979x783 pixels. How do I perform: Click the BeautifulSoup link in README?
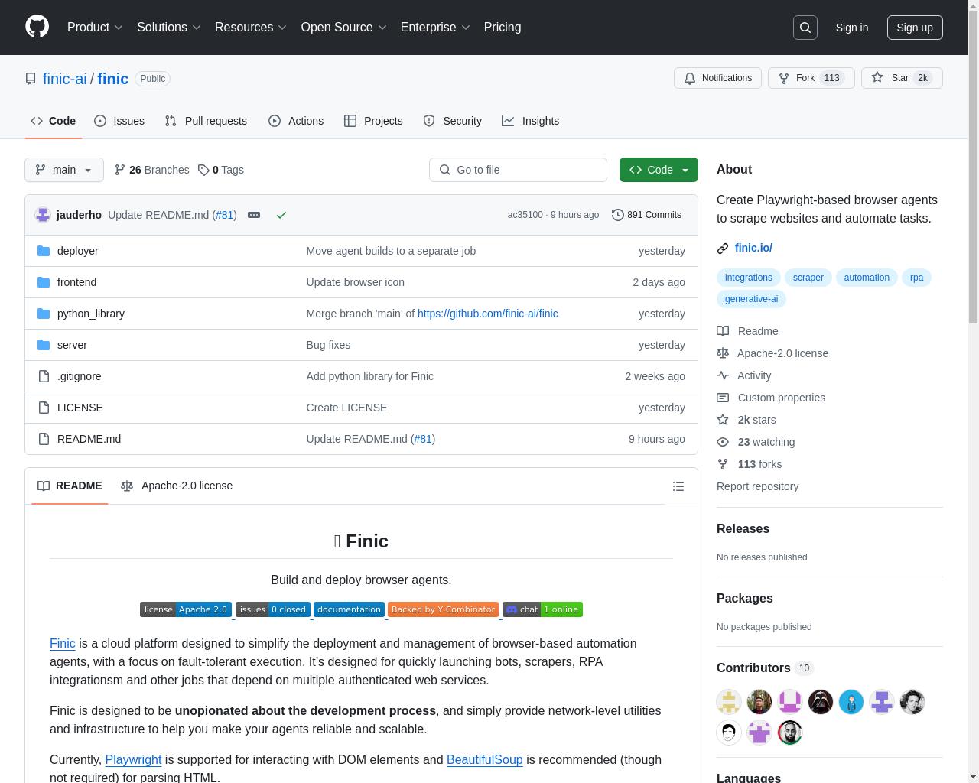(x=484, y=759)
